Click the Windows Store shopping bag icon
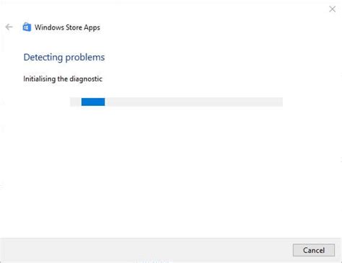 pos(27,27)
